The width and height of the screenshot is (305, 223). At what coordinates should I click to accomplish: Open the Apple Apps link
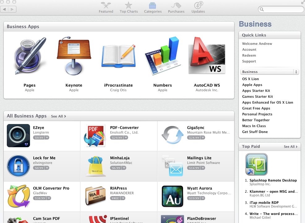[252, 85]
